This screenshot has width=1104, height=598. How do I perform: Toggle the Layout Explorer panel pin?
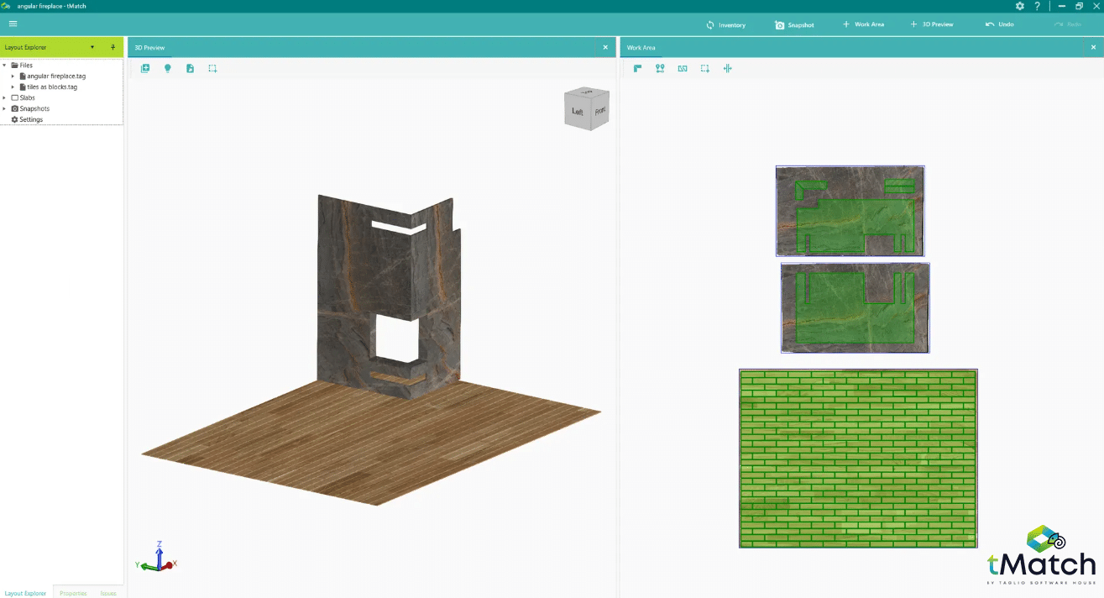tap(112, 47)
